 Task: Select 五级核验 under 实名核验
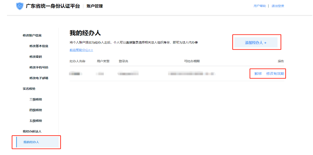click(35, 121)
